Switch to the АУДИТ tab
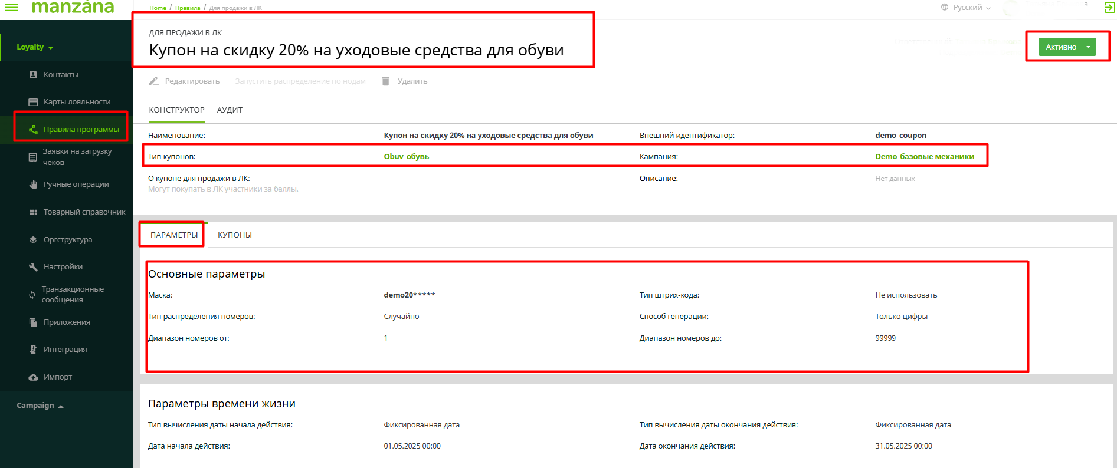Screen dimensions: 1117x468 tap(230, 110)
